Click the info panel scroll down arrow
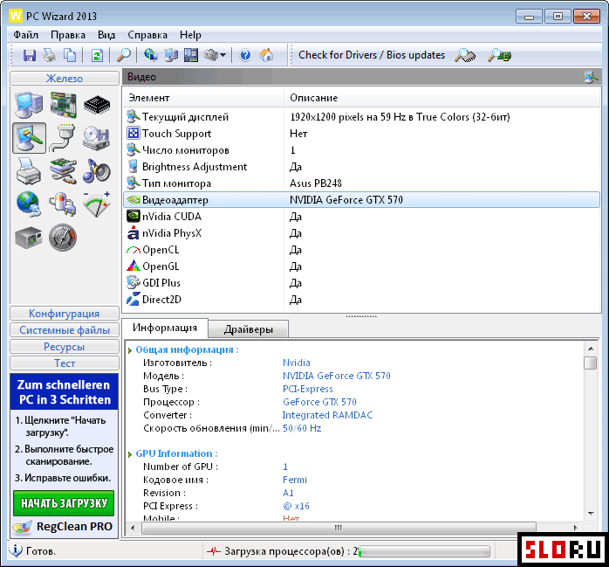Image resolution: width=609 pixels, height=567 pixels. [x=591, y=514]
